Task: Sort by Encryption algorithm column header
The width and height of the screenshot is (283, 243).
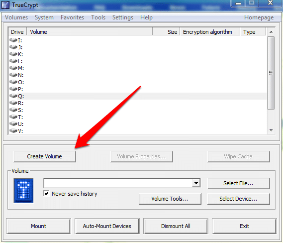Action: click(210, 31)
